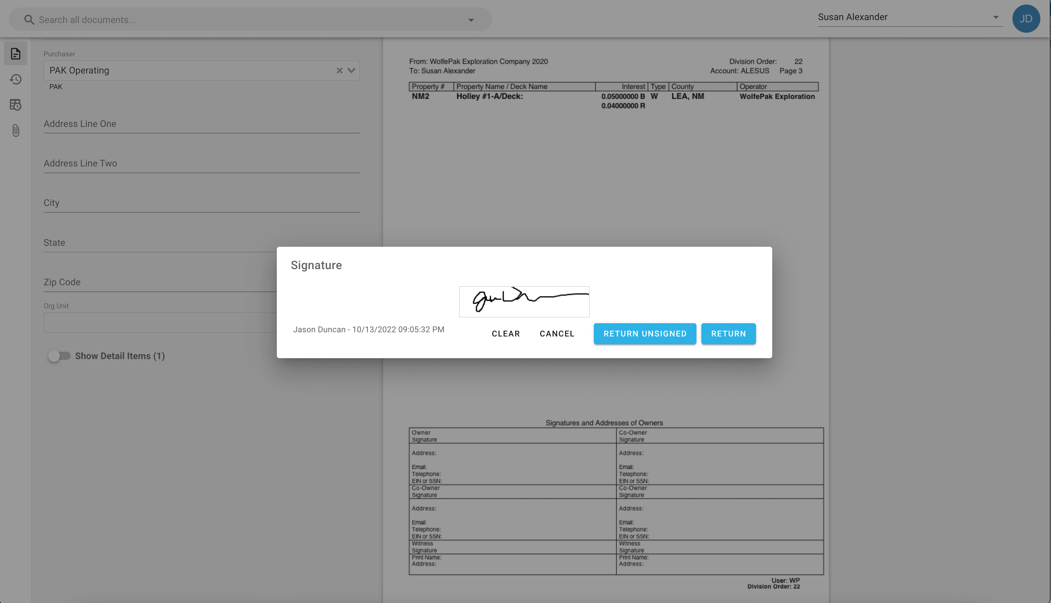The height and width of the screenshot is (603, 1051).
Task: Open the JD user avatar menu
Action: pos(1026,19)
